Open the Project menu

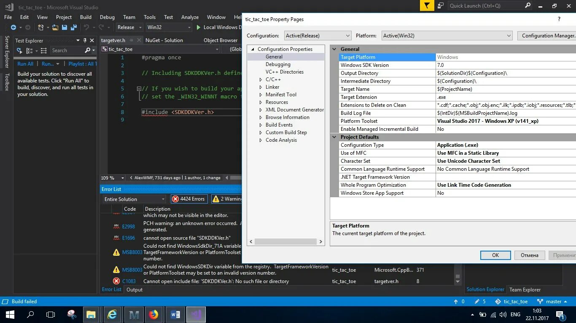pos(64,17)
